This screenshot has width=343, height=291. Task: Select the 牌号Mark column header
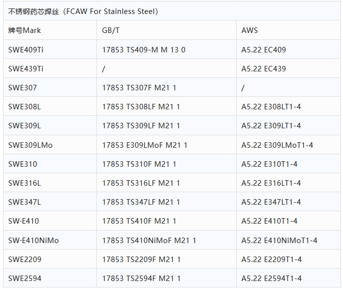coord(25,30)
